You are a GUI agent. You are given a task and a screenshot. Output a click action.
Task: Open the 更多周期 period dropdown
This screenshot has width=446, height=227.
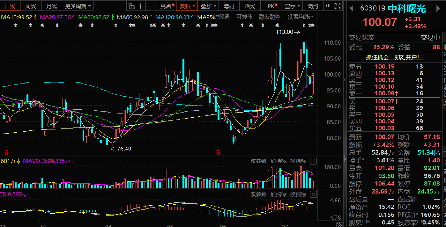pyautogui.click(x=78, y=6)
